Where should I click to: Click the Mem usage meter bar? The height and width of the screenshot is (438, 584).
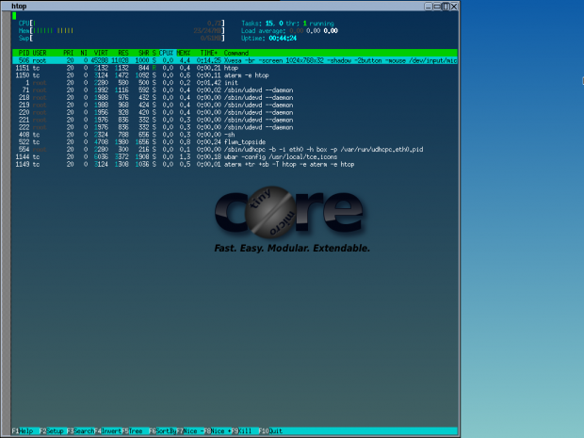tap(122, 30)
